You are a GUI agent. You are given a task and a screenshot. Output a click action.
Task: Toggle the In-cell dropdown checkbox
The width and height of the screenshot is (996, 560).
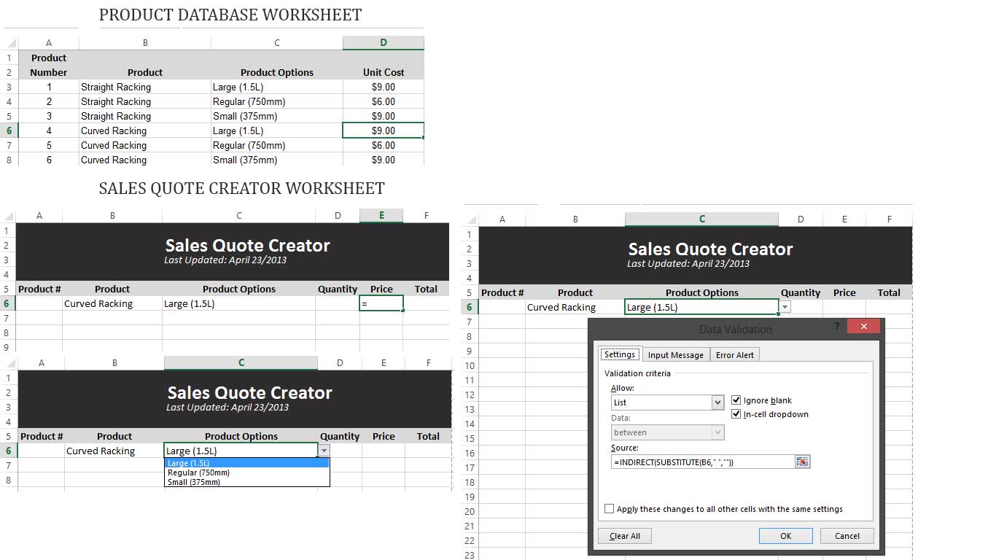736,414
